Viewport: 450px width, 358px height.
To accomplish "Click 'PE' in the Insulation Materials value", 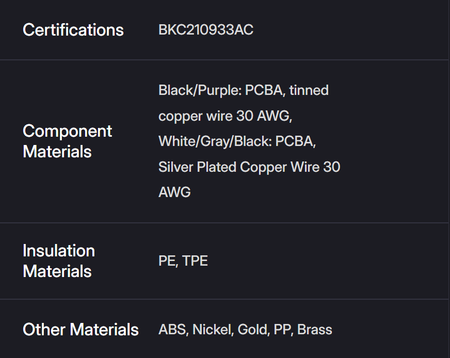I will point(167,261).
